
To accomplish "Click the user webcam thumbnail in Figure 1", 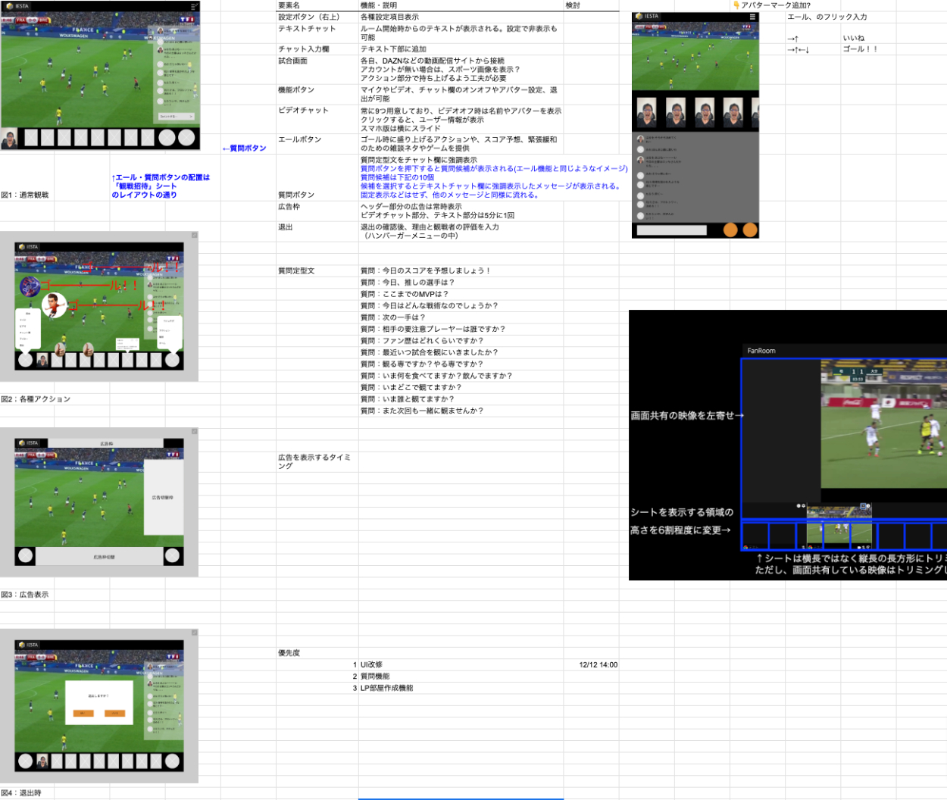I will point(10,139).
